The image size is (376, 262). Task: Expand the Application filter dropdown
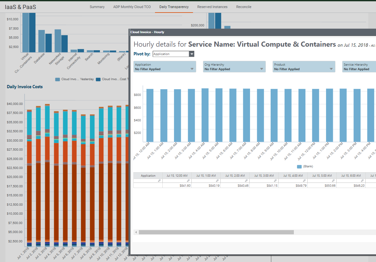[192, 69]
